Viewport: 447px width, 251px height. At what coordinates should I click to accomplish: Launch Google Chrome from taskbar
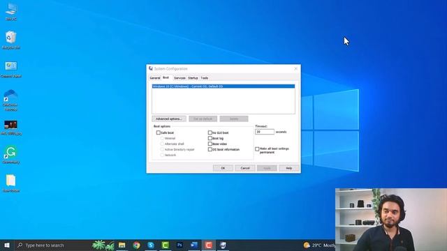tap(137, 245)
